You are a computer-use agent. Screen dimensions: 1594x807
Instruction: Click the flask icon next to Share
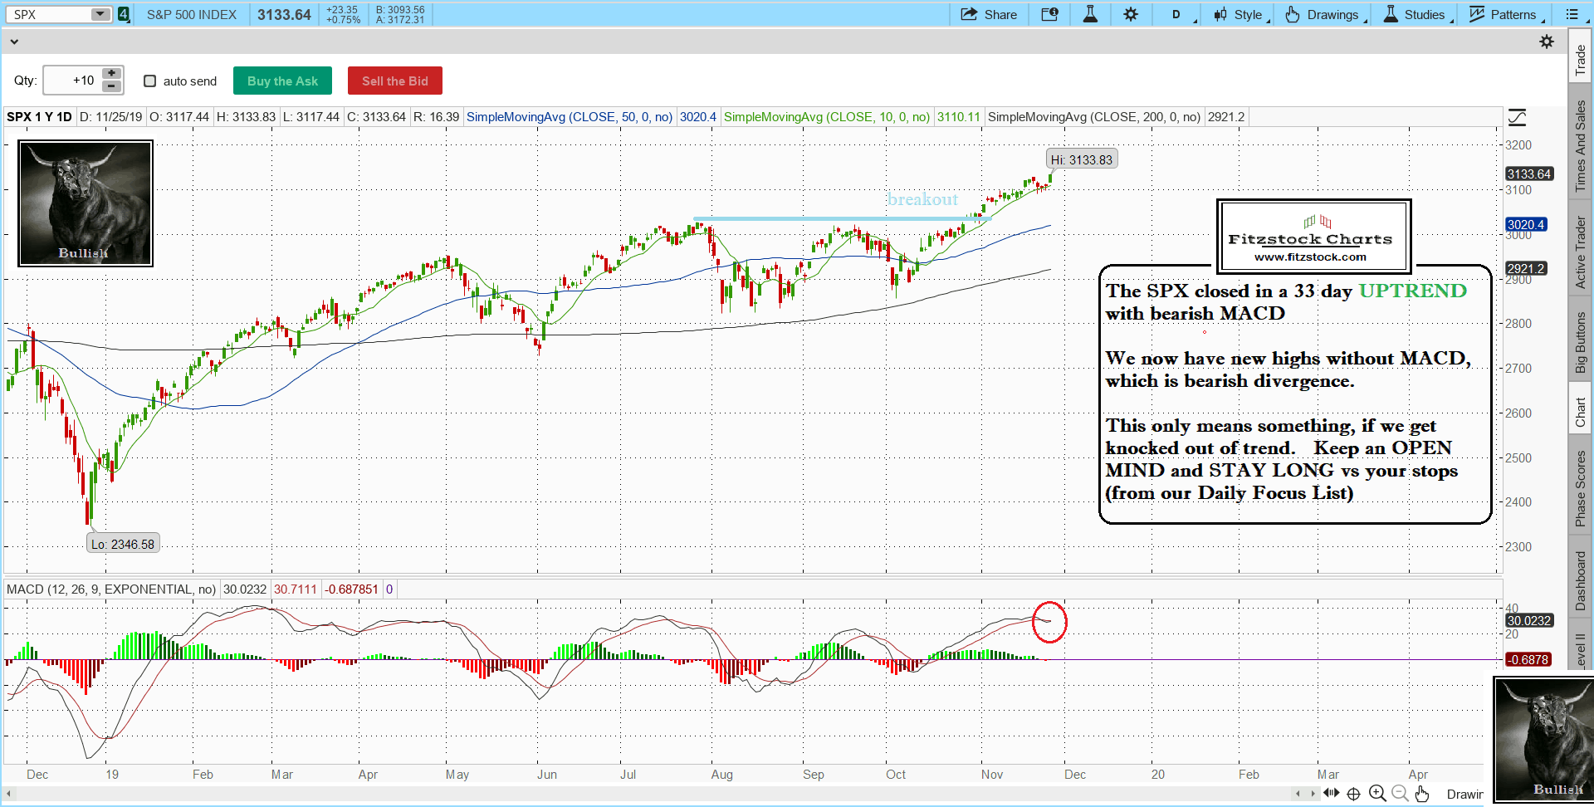pyautogui.click(x=1090, y=14)
